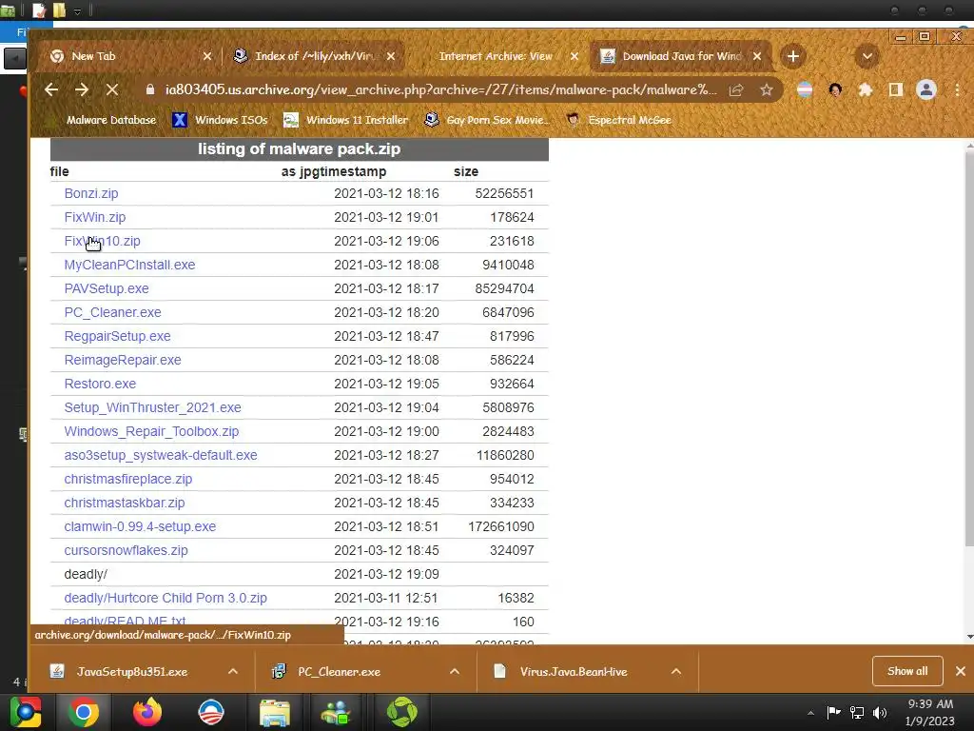Screen dimensions: 974x731
Task: Open the Action Center flag tray icon
Action: (833, 712)
